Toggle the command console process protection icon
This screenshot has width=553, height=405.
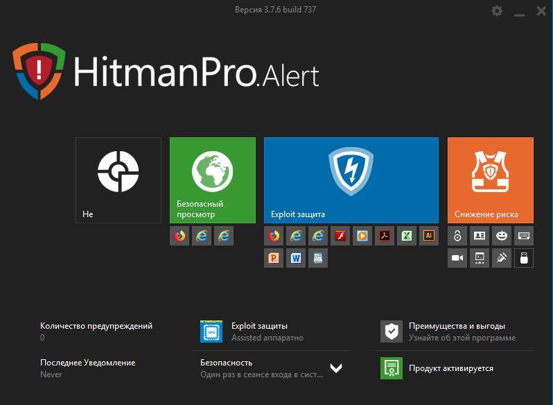[x=480, y=258]
